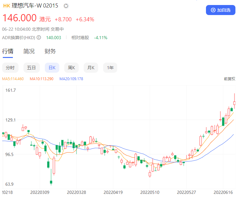Image resolution: width=242 pixels, height=197 pixels.
Task: Click the 96.5 price axis label
Action: click(9, 154)
